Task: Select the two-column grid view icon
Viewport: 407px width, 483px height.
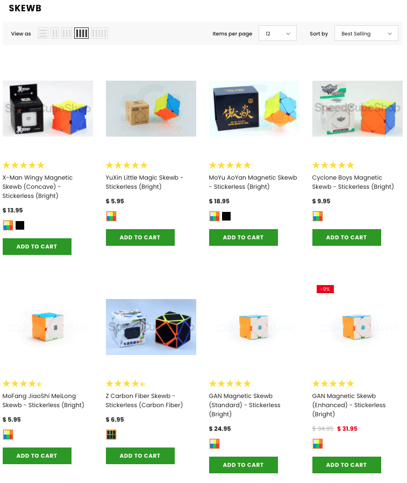Action: click(x=55, y=33)
